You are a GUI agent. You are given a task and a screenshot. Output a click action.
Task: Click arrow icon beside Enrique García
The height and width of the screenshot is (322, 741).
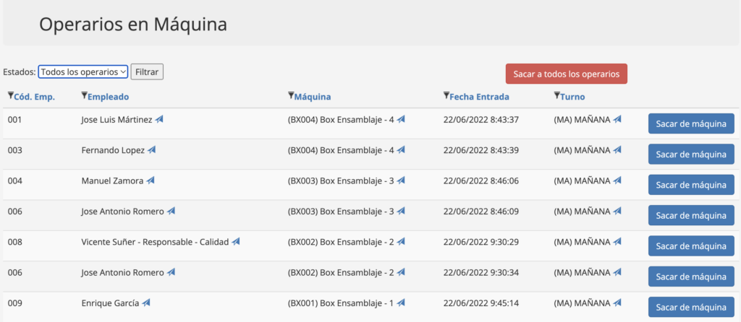(146, 303)
